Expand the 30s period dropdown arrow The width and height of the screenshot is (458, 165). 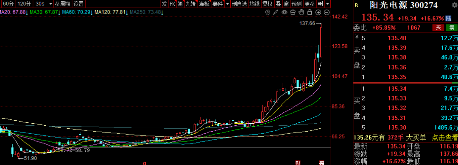tap(50, 4)
